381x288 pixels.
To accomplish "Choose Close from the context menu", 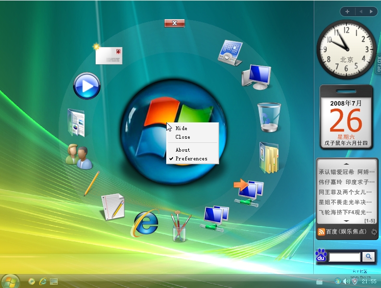I will (x=183, y=137).
